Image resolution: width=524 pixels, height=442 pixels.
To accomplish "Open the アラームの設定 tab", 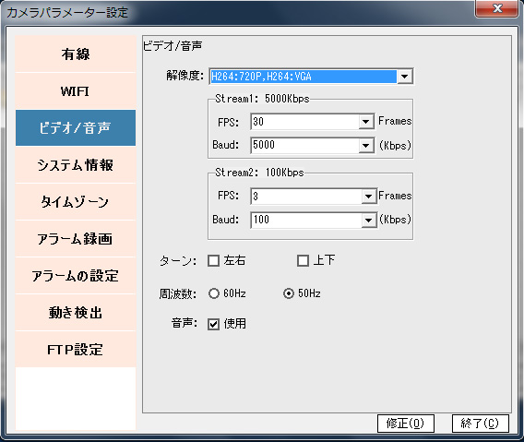I will tap(76, 276).
